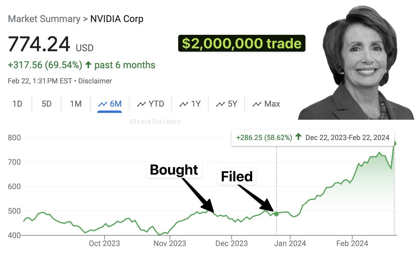
Task: Click the latest price dot at chart's end
Action: (394, 144)
